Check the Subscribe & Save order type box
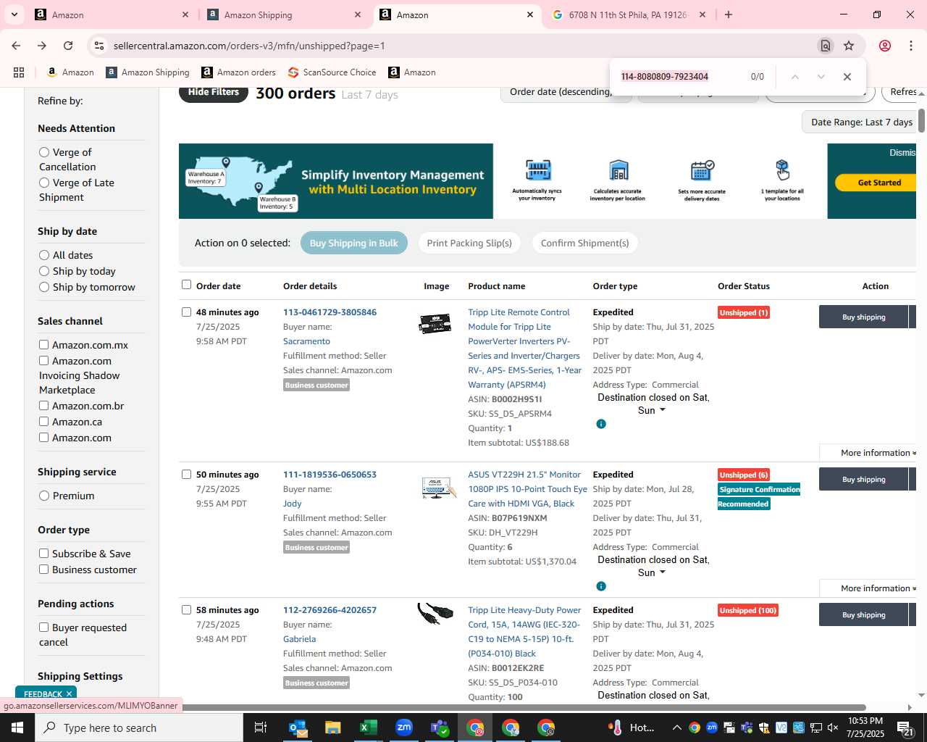This screenshot has height=742, width=927. pyautogui.click(x=44, y=554)
